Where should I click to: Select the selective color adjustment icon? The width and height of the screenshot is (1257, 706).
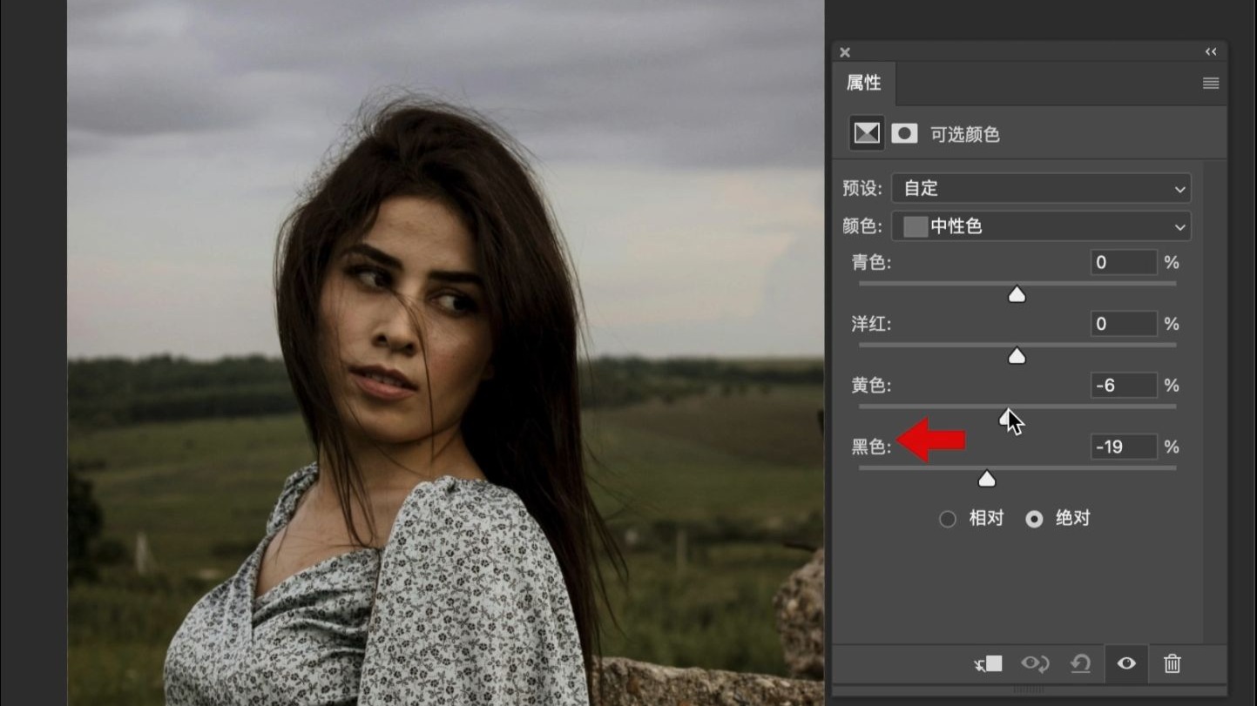pos(867,133)
